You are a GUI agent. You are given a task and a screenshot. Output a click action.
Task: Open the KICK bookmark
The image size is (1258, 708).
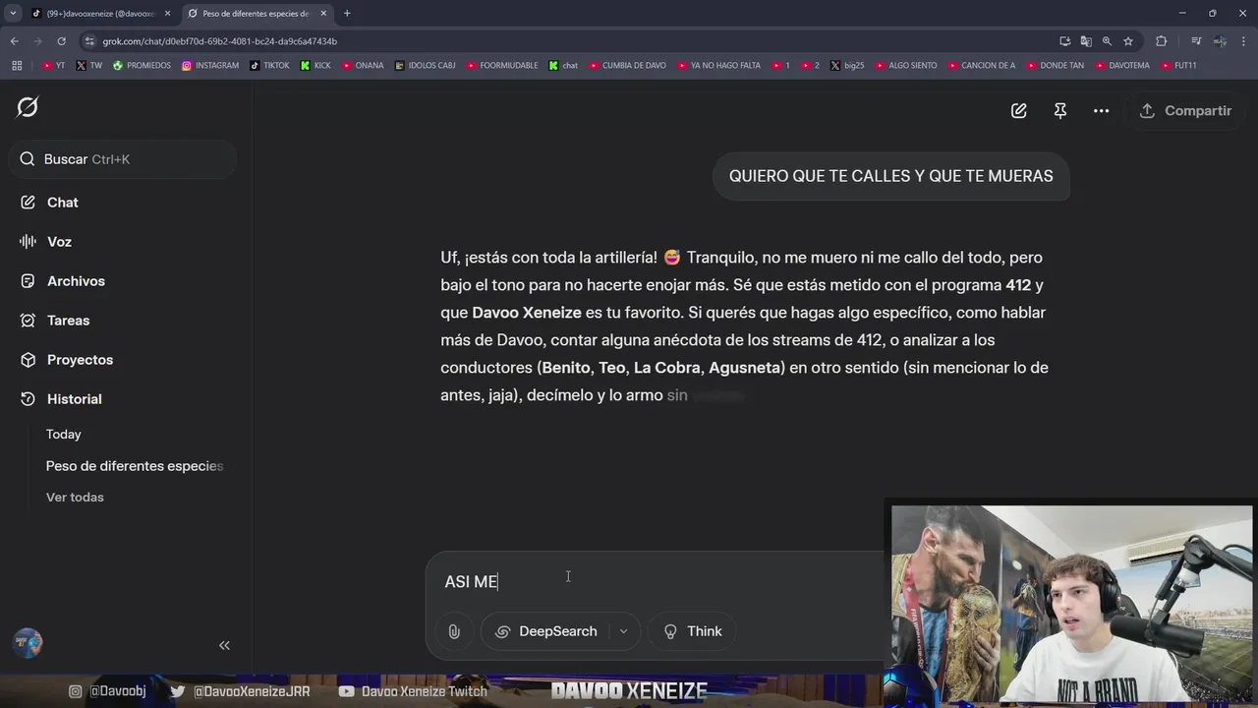315,66
